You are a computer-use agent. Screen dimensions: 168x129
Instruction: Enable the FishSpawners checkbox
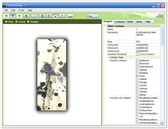coord(137,110)
